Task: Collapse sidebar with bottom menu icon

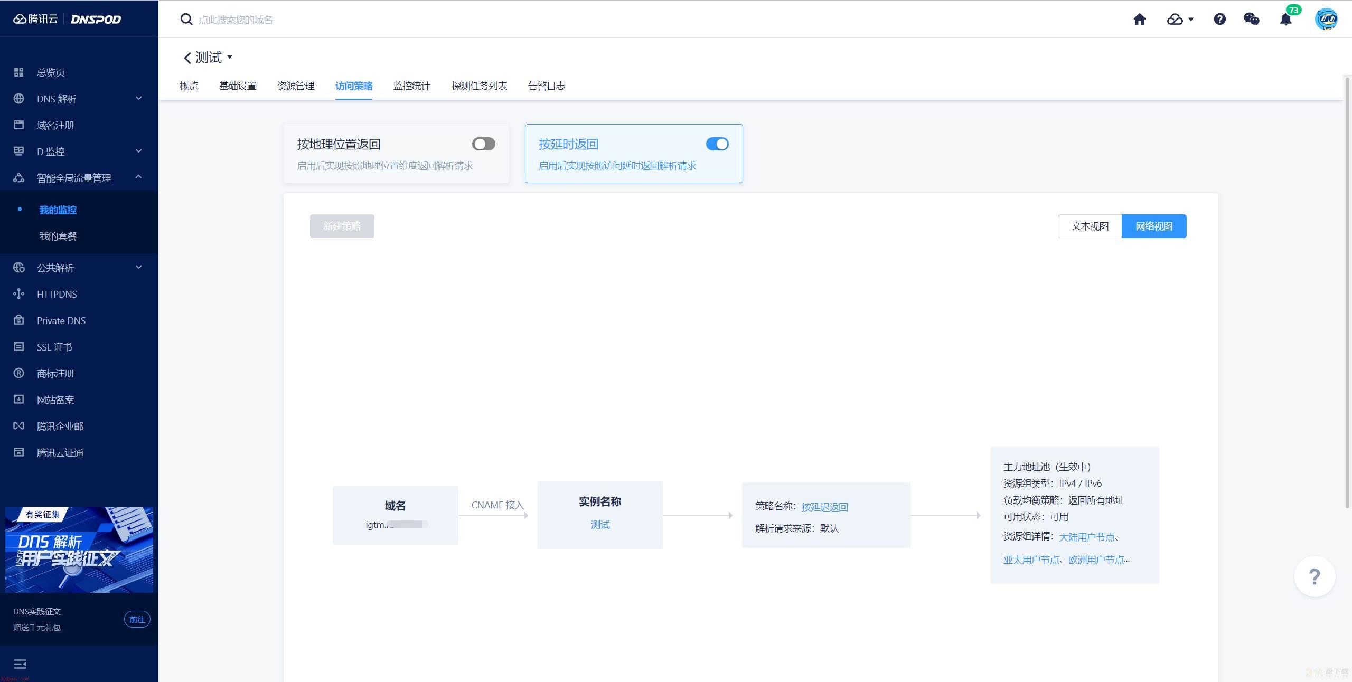Action: click(x=20, y=664)
